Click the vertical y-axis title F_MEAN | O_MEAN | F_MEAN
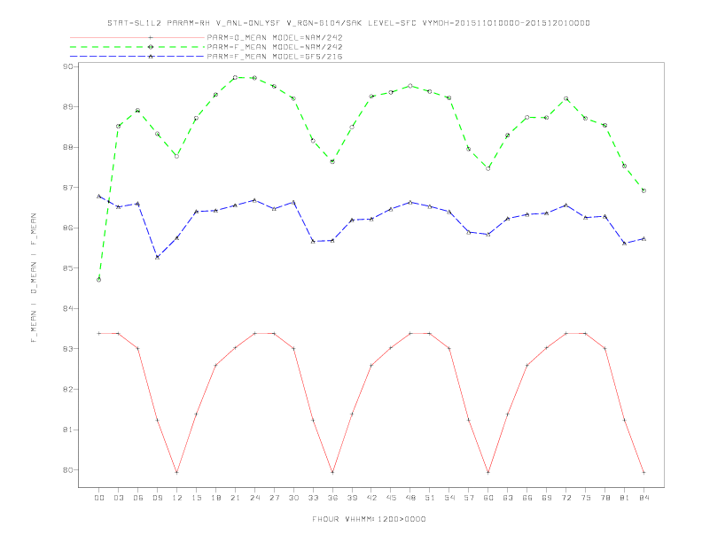This screenshot has width=702, height=542. pyautogui.click(x=34, y=278)
